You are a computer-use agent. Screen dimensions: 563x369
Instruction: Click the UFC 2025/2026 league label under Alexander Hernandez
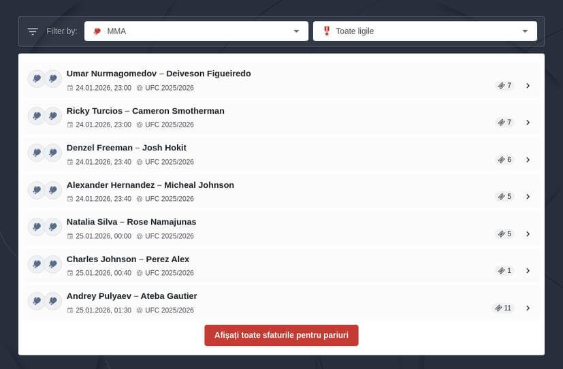point(169,199)
